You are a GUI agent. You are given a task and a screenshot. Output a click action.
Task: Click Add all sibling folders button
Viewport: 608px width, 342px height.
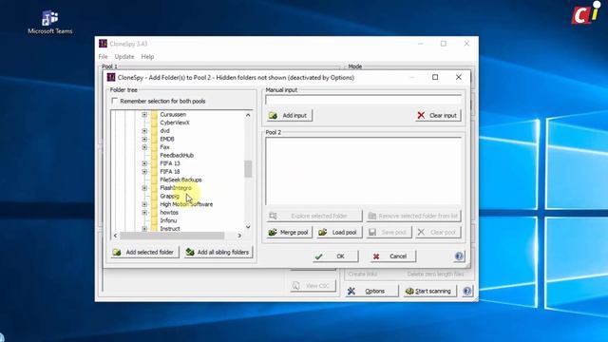click(218, 252)
